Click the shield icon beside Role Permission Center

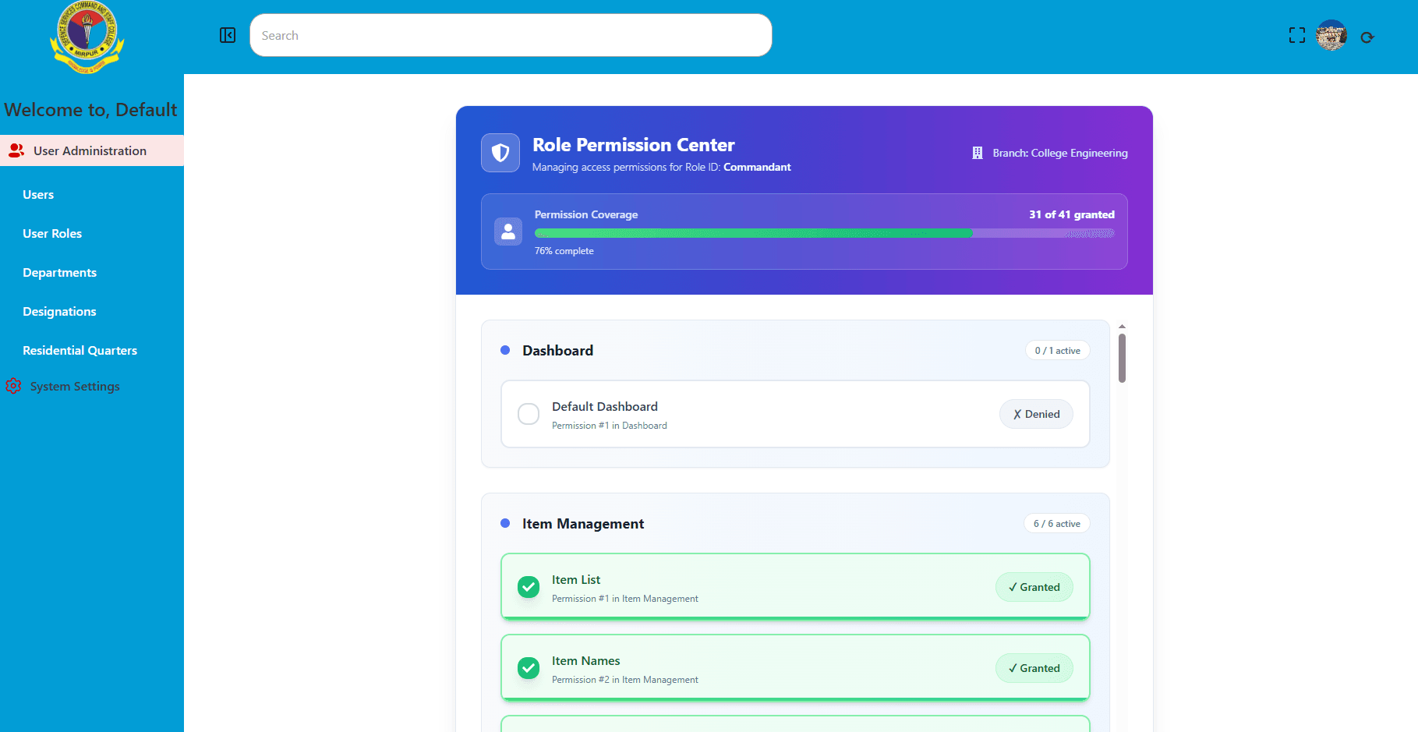[500, 153]
